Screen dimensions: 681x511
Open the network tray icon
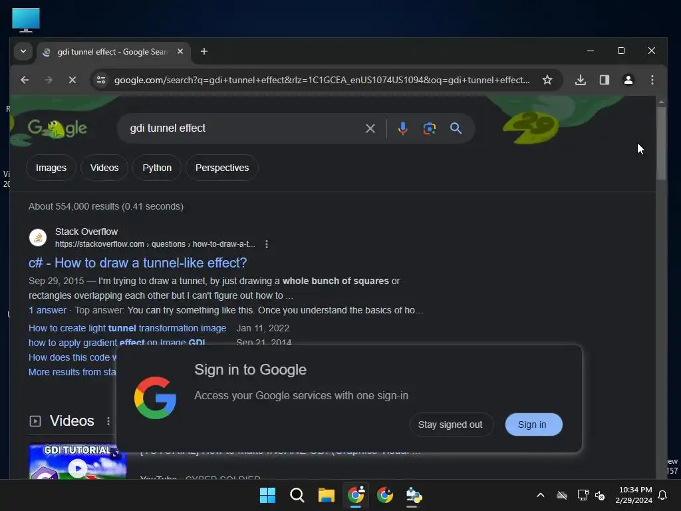pyautogui.click(x=583, y=495)
